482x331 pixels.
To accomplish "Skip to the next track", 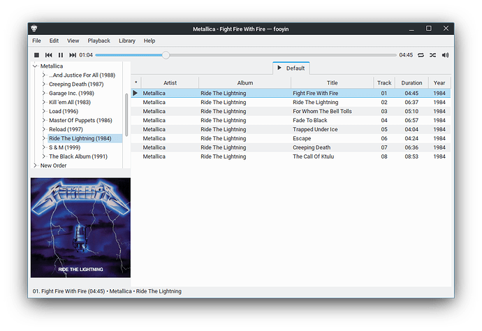I will click(x=73, y=54).
